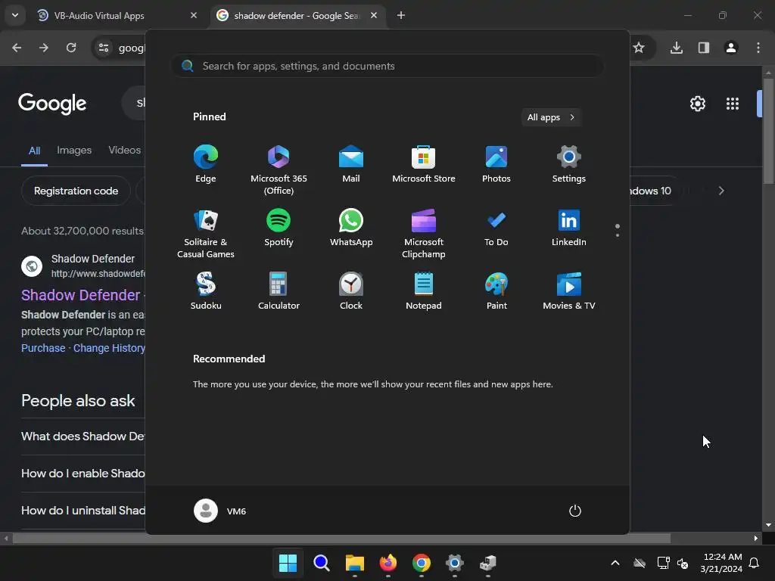Go forward in Chrome

[x=44, y=48]
